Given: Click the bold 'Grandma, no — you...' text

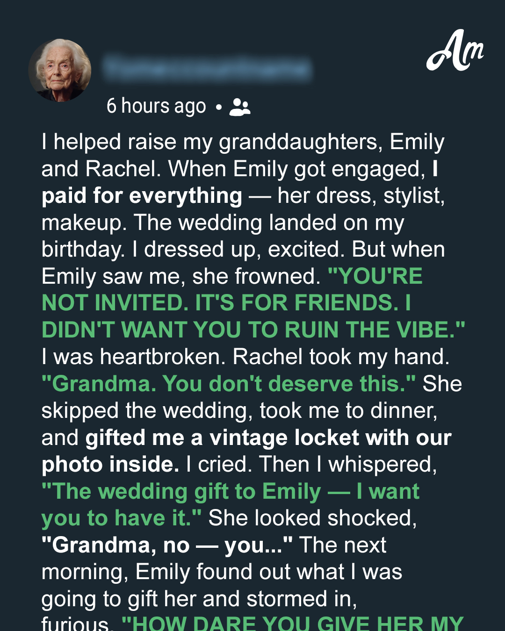Looking at the screenshot, I should pos(167,545).
